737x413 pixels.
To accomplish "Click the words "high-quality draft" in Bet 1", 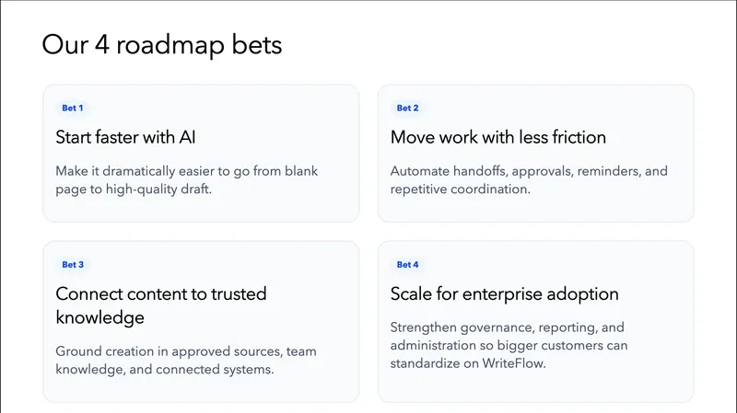I will [171, 189].
